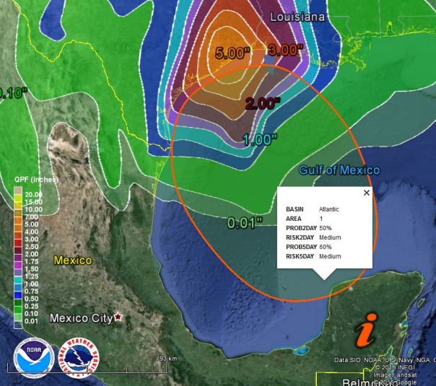Click the 0.01" rainfall contour label
Screen dimensions: 436x386
245,223
